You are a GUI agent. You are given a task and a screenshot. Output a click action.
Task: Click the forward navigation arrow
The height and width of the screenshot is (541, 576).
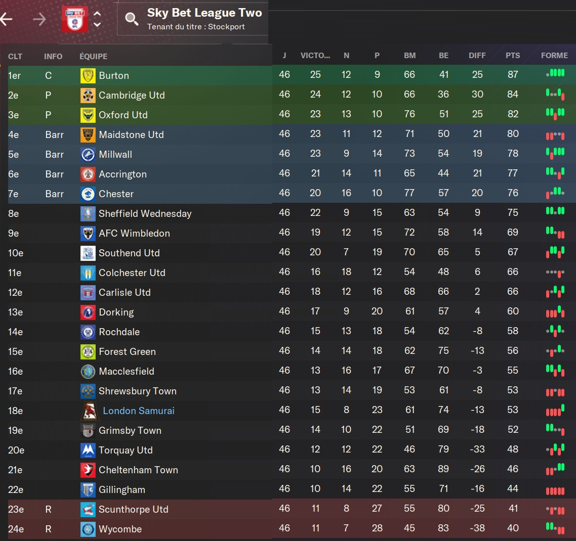point(39,19)
